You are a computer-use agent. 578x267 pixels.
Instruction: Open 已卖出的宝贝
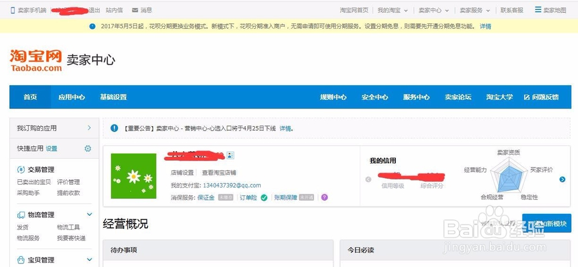(x=34, y=182)
